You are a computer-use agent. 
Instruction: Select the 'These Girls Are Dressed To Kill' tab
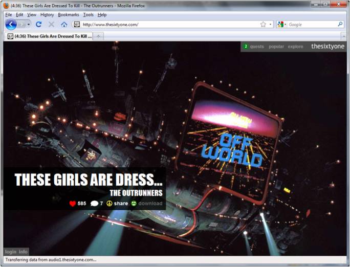click(x=49, y=36)
